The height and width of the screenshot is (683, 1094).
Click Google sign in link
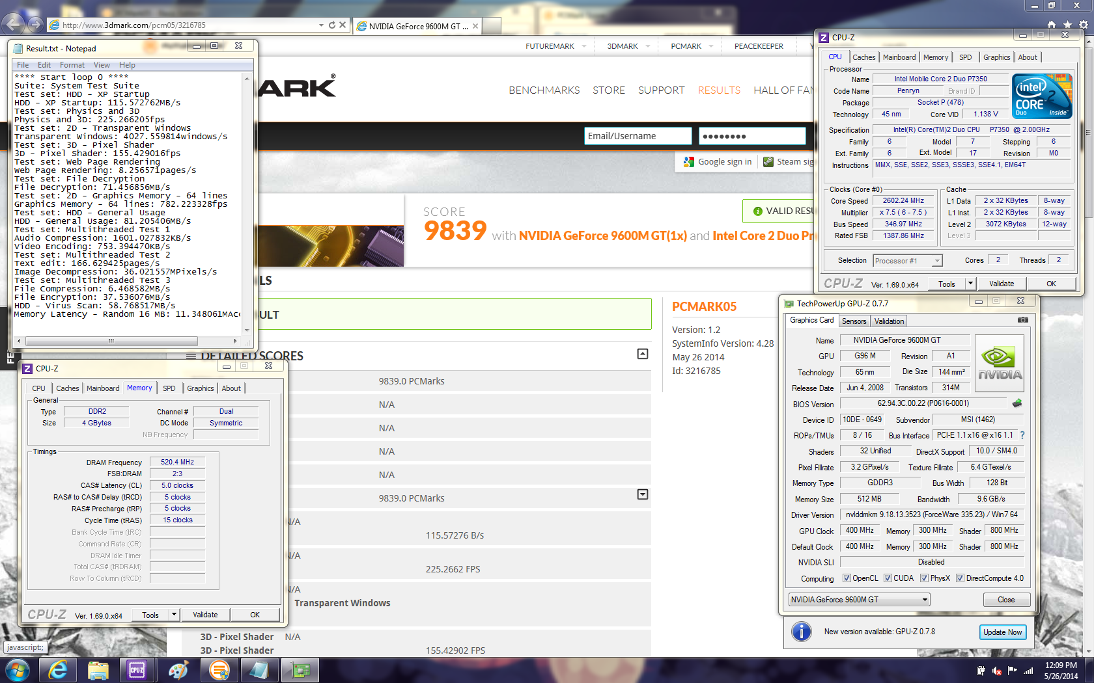click(718, 162)
